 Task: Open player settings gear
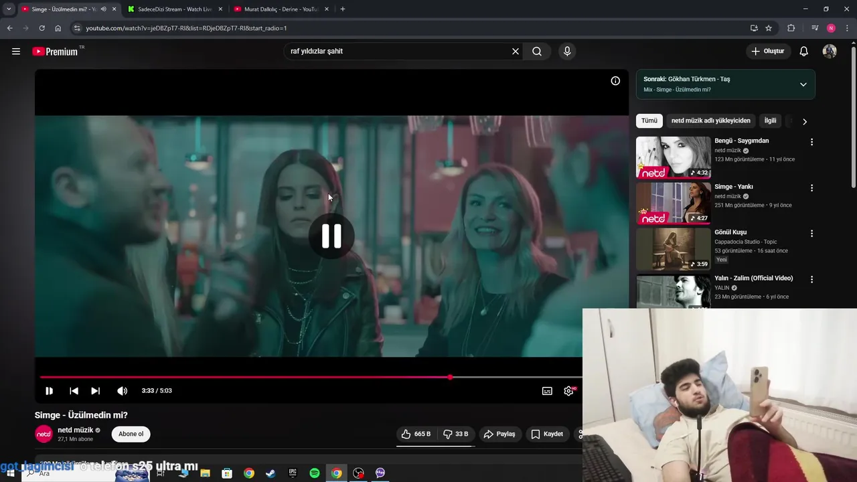pyautogui.click(x=568, y=391)
